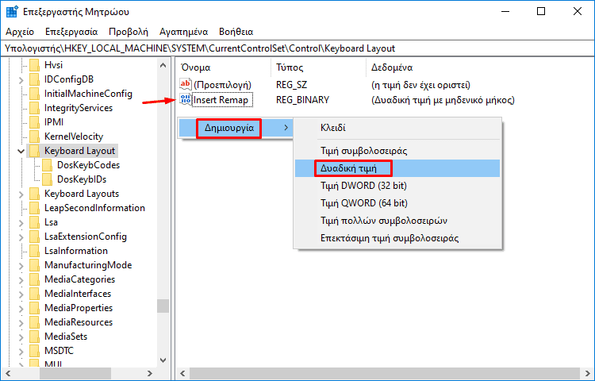Click the LsaExtensionConfig folder icon
The image size is (595, 381).
pos(35,237)
